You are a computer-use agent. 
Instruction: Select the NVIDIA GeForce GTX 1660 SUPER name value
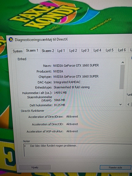pos(76,66)
